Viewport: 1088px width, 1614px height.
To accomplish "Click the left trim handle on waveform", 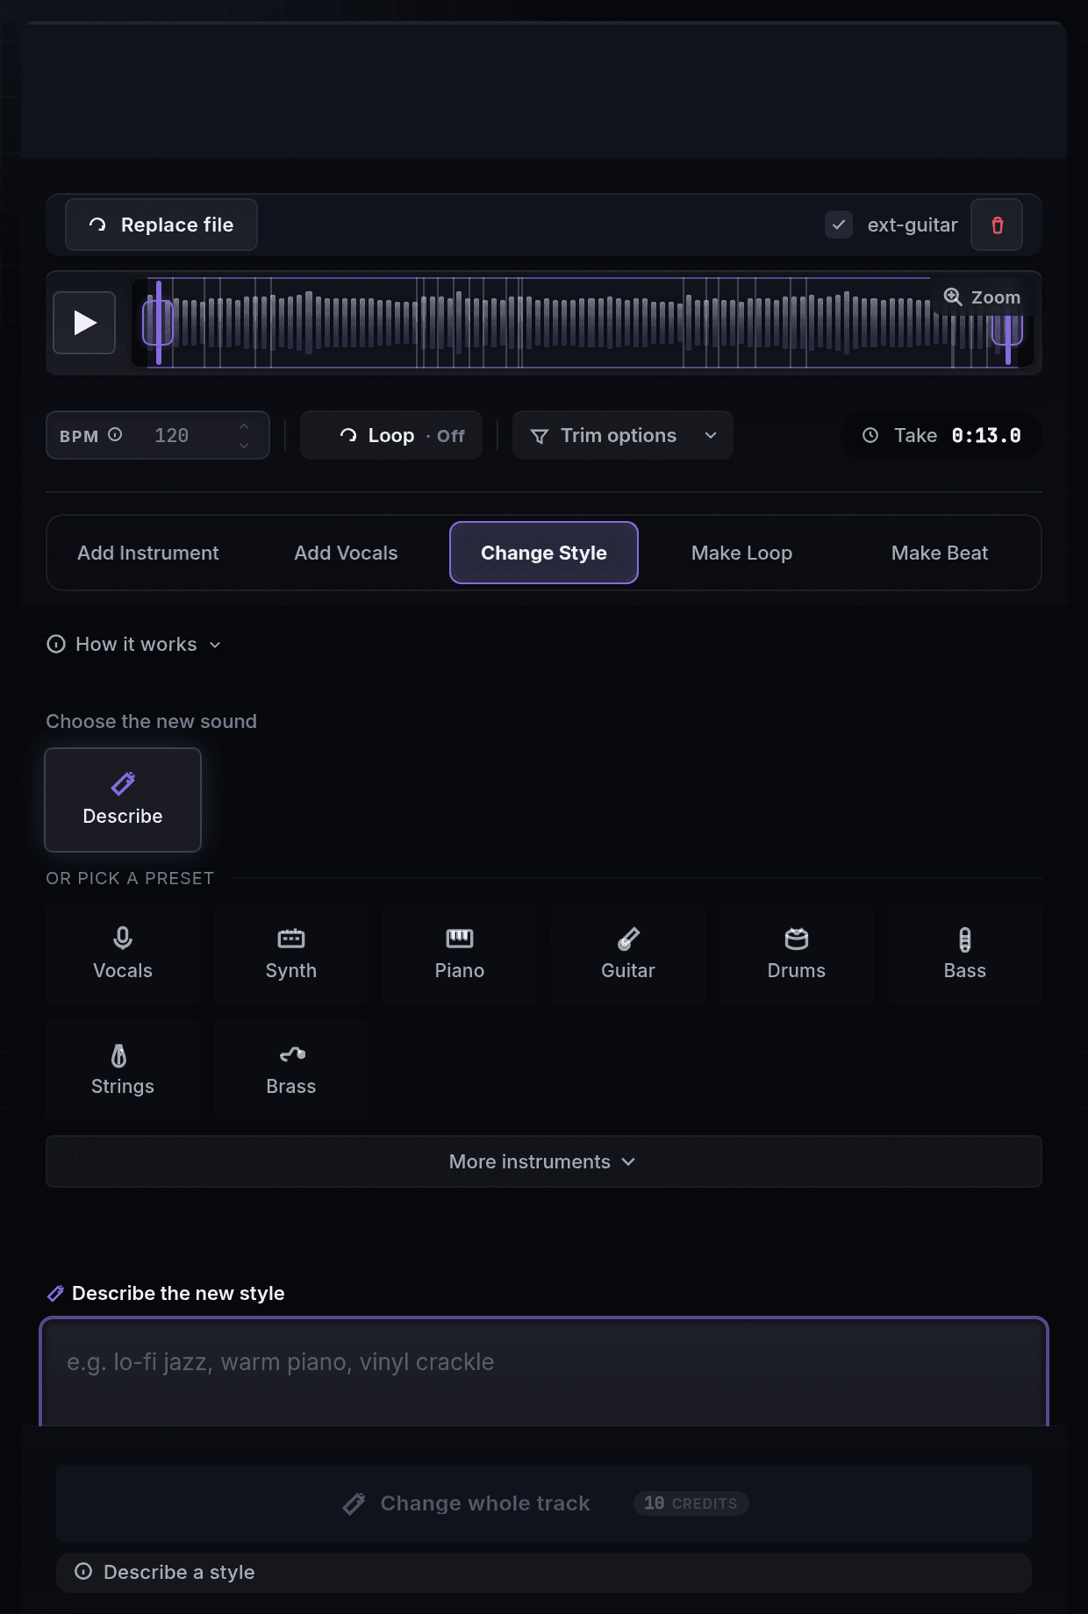I will pyautogui.click(x=158, y=323).
